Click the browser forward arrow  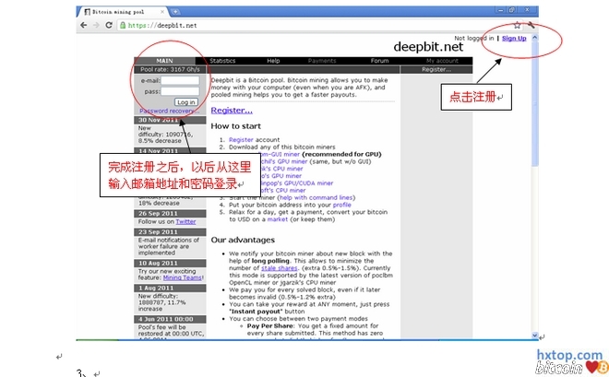pos(98,25)
